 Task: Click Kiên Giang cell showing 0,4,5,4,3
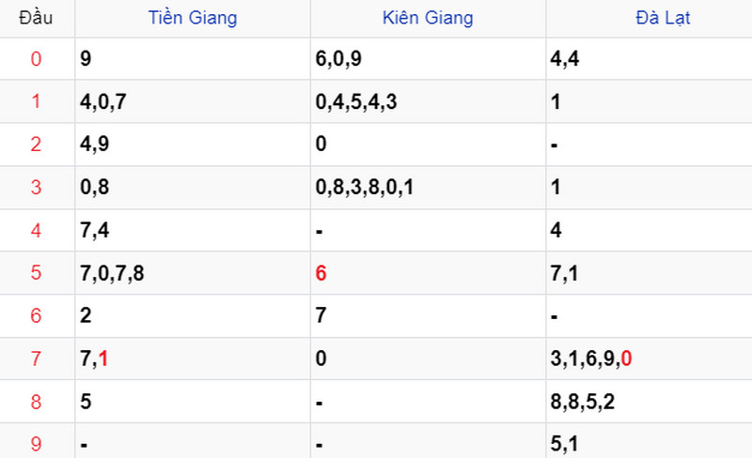point(429,101)
